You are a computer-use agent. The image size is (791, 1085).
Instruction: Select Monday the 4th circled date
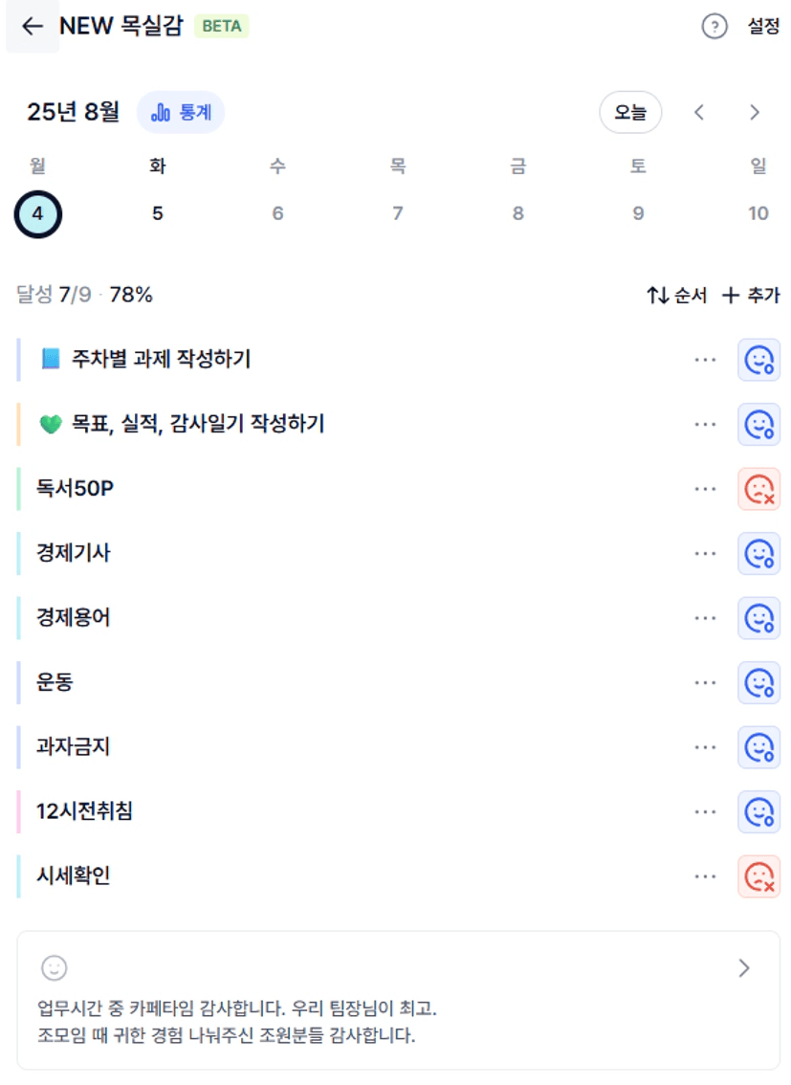[x=38, y=213]
